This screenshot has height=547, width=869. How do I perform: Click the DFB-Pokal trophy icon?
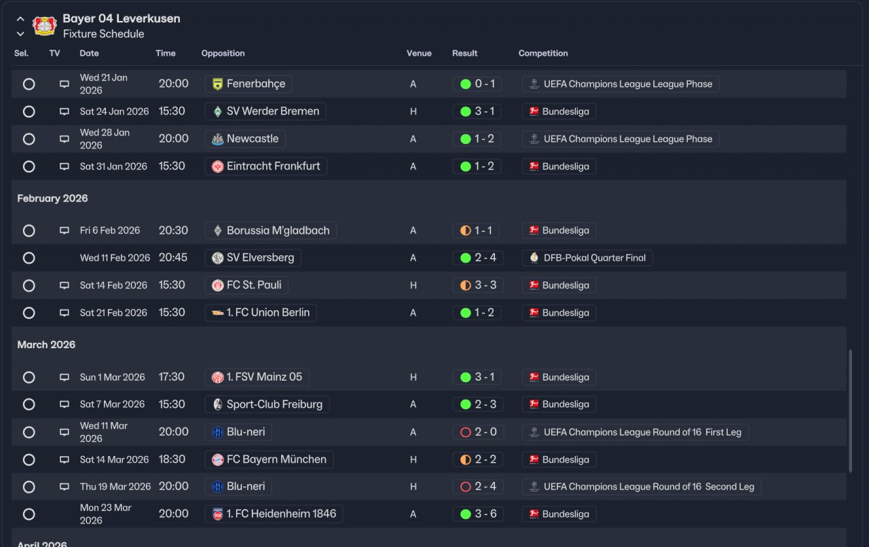[x=534, y=258]
